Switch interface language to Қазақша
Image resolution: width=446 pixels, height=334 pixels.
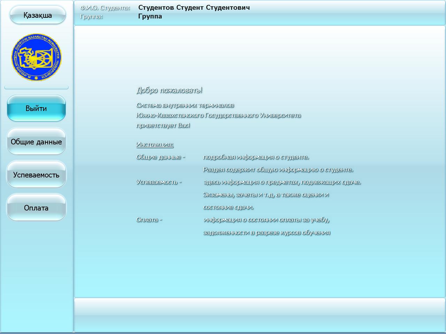[x=37, y=15]
